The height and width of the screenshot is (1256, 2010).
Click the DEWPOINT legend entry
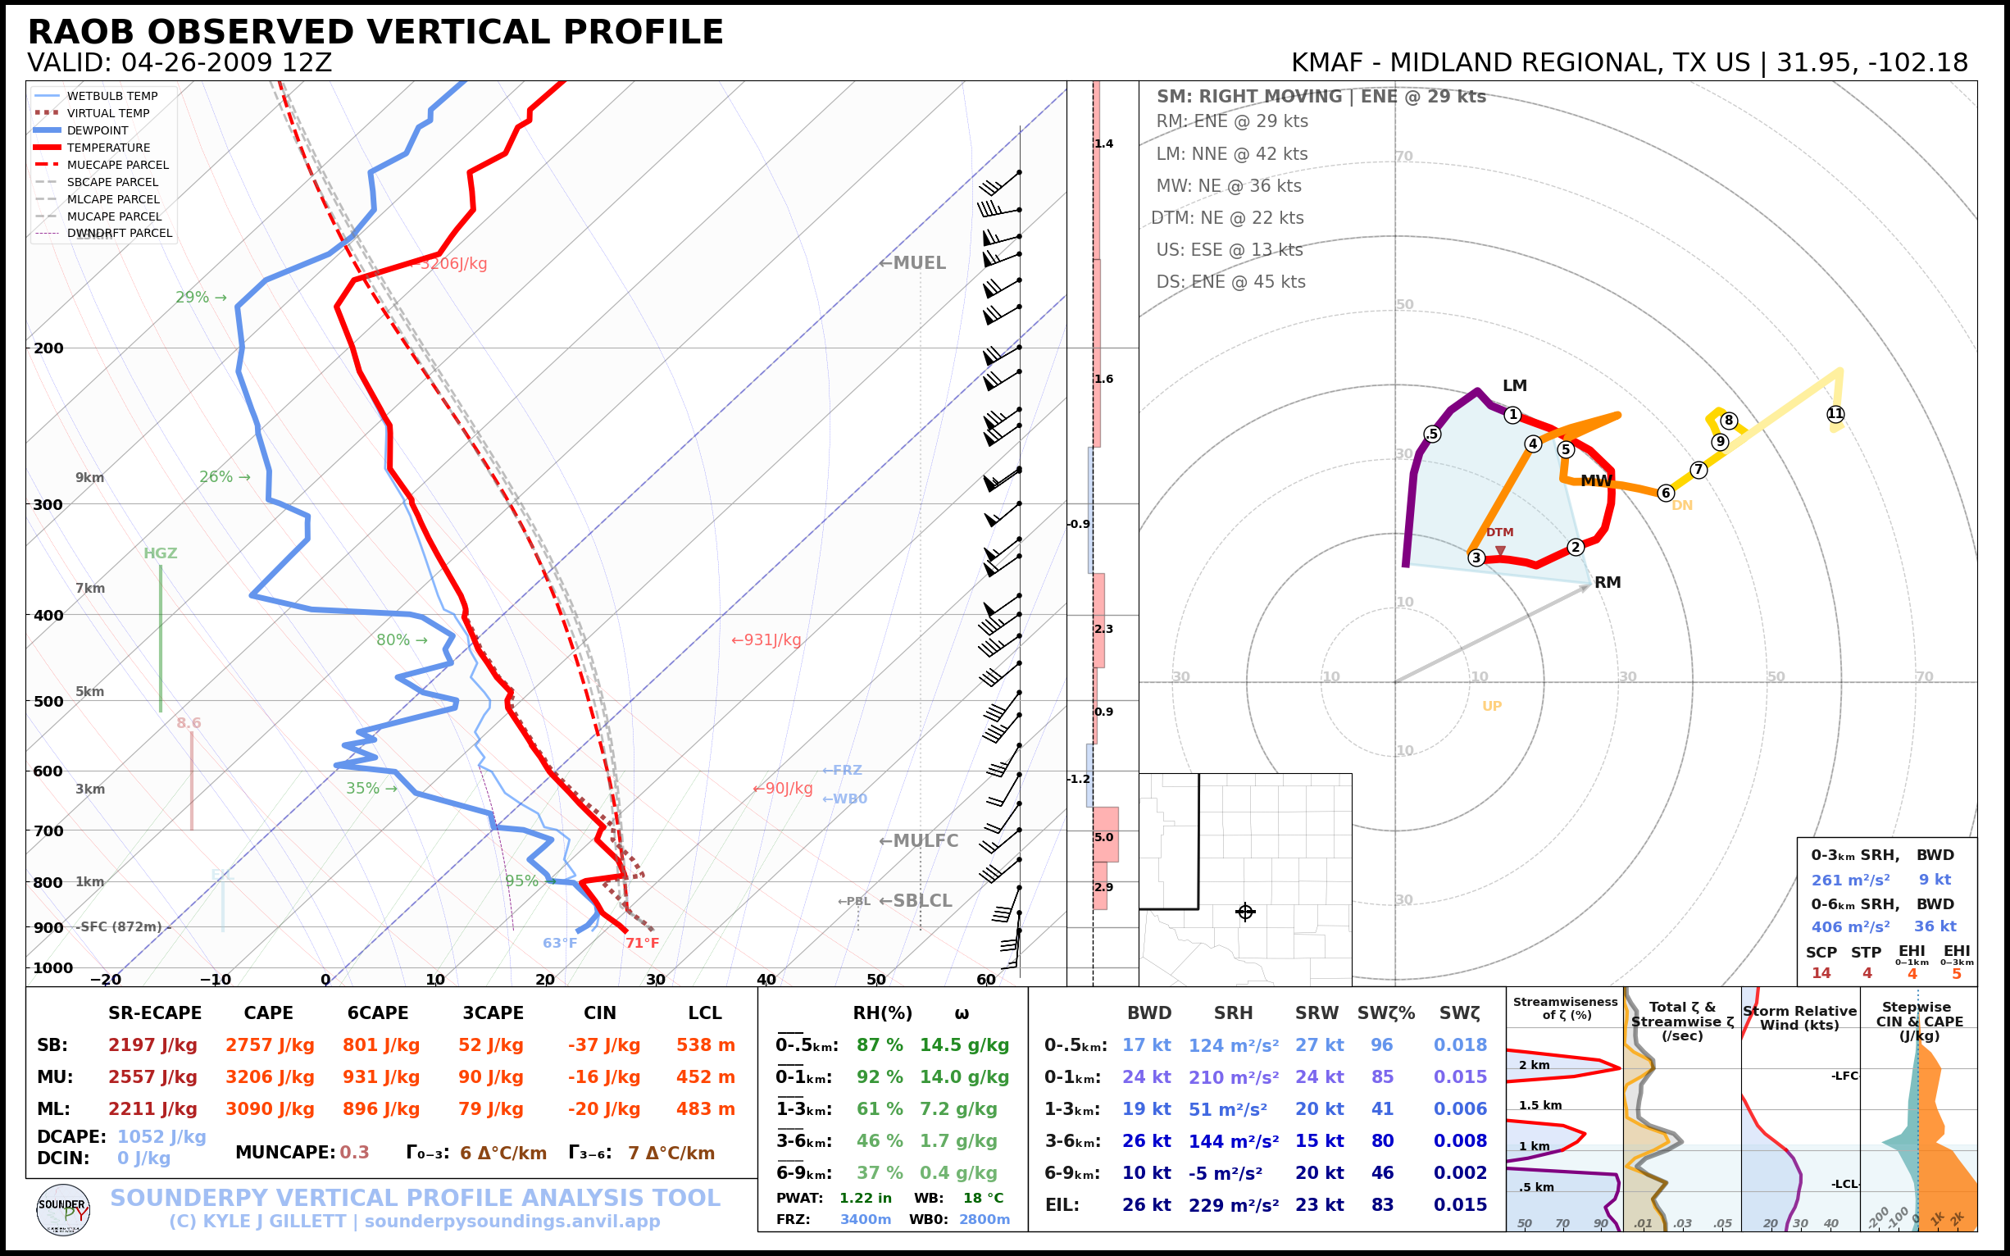coord(98,130)
